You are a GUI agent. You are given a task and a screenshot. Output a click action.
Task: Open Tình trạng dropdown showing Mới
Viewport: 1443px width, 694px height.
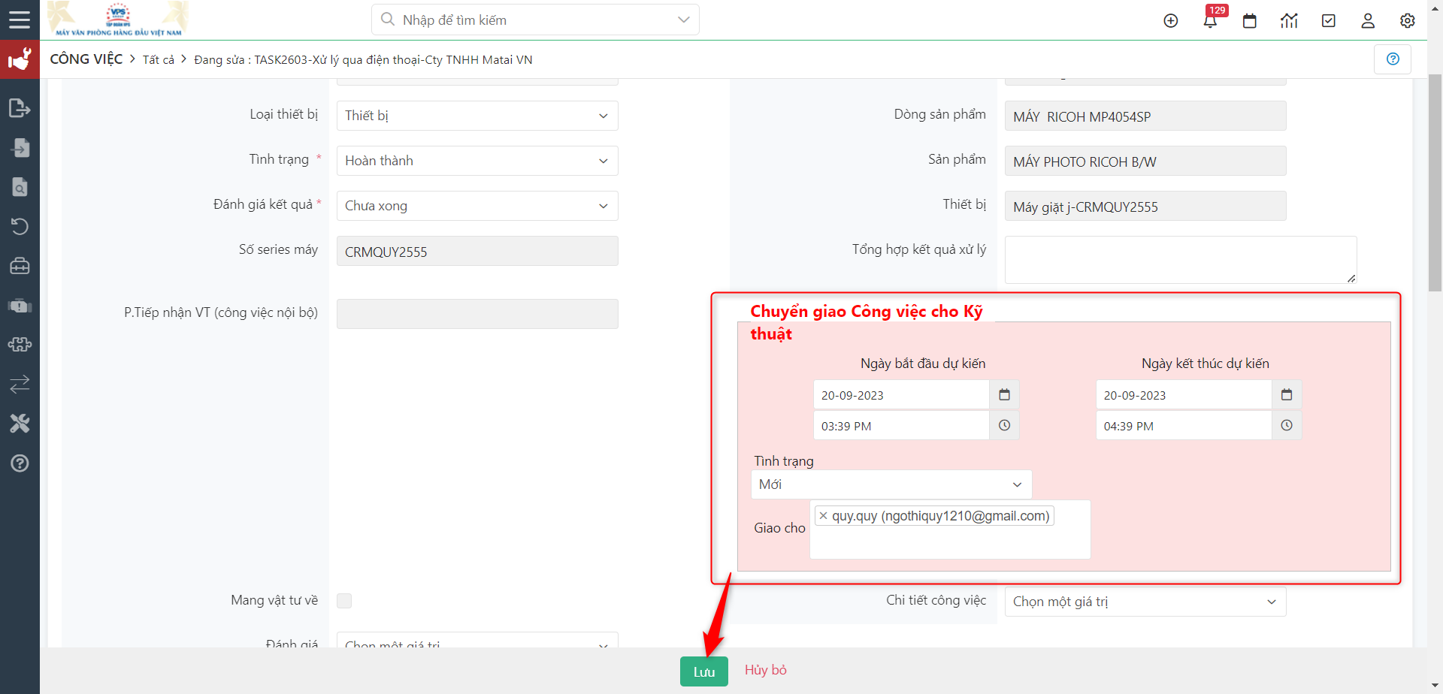891,484
